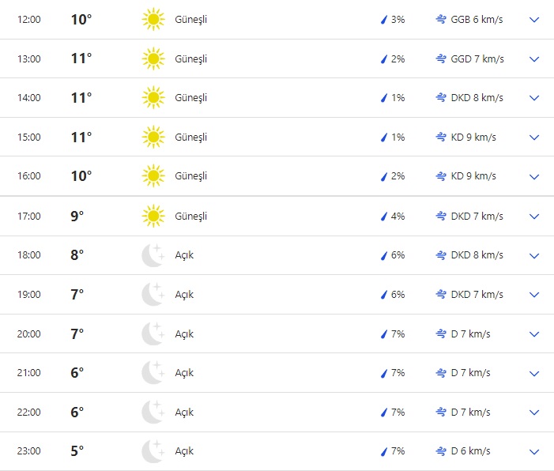Open details for the 17:00 forecast chevron
The image size is (554, 471).
pos(534,217)
